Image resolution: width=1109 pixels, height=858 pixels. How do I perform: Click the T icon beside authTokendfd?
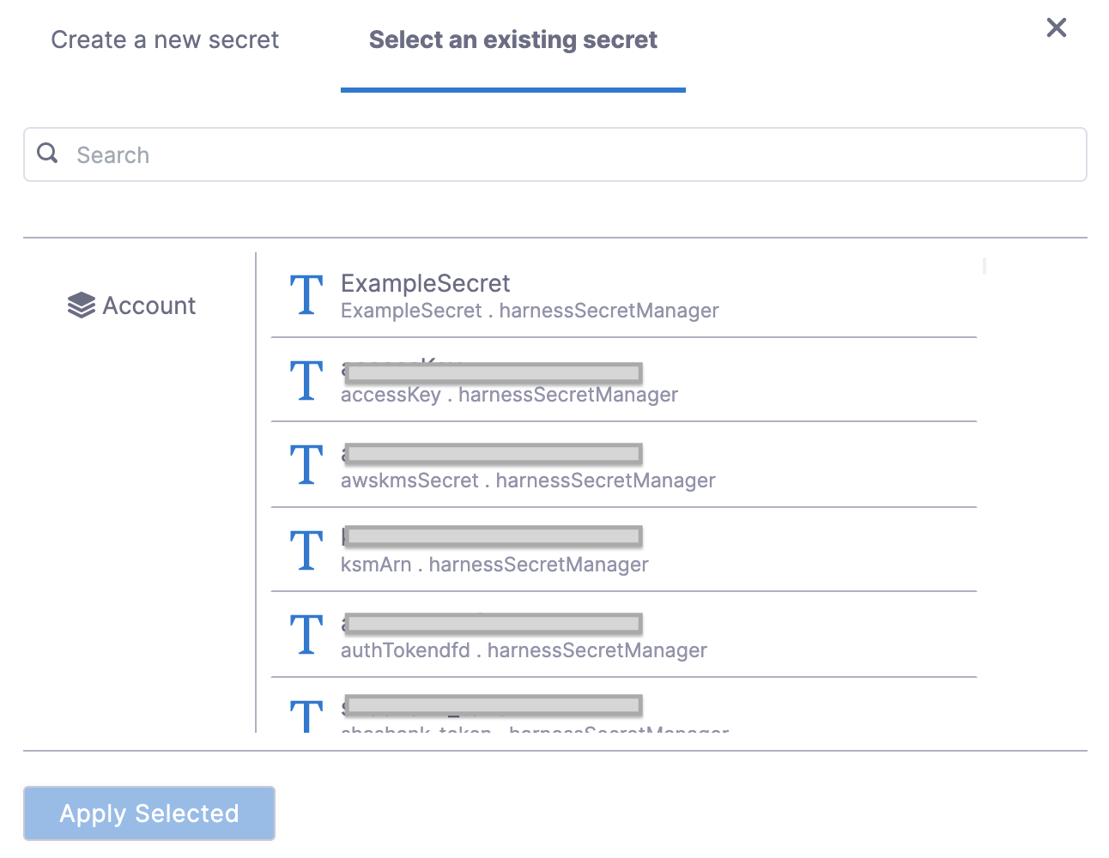[306, 634]
